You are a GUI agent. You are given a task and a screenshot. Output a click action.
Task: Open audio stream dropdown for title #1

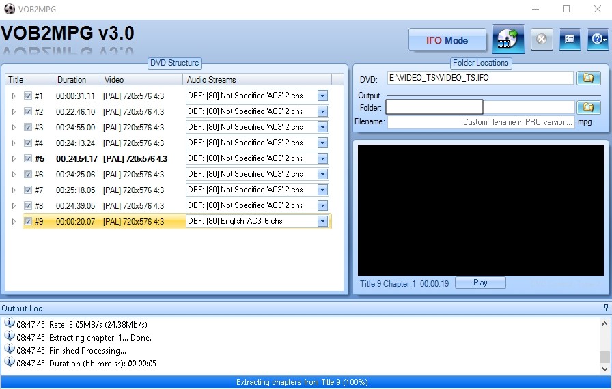(x=322, y=96)
